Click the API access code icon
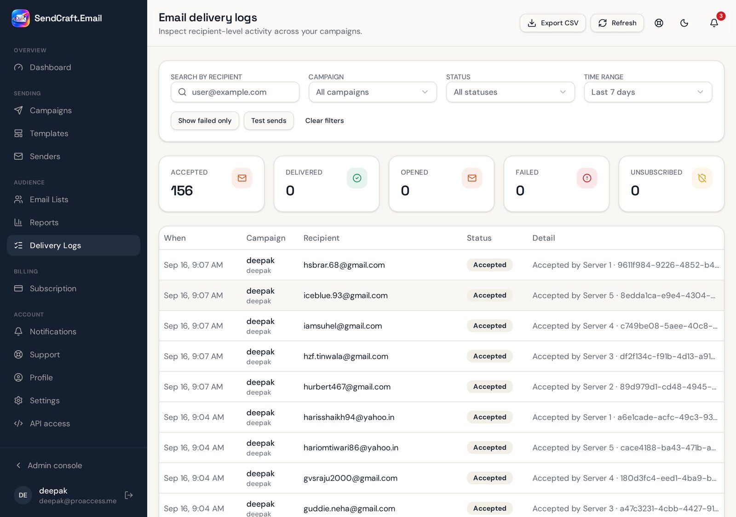The width and height of the screenshot is (736, 517). [x=18, y=423]
